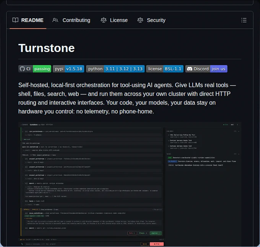Switch to the Security tab
Viewport: 260px width, 247px height.
[x=151, y=20]
